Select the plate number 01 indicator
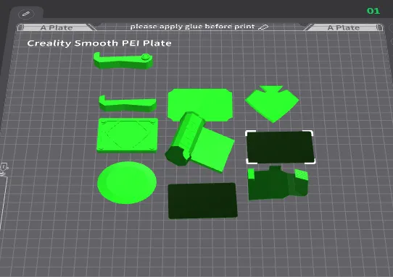The width and height of the screenshot is (393, 277). tap(373, 11)
